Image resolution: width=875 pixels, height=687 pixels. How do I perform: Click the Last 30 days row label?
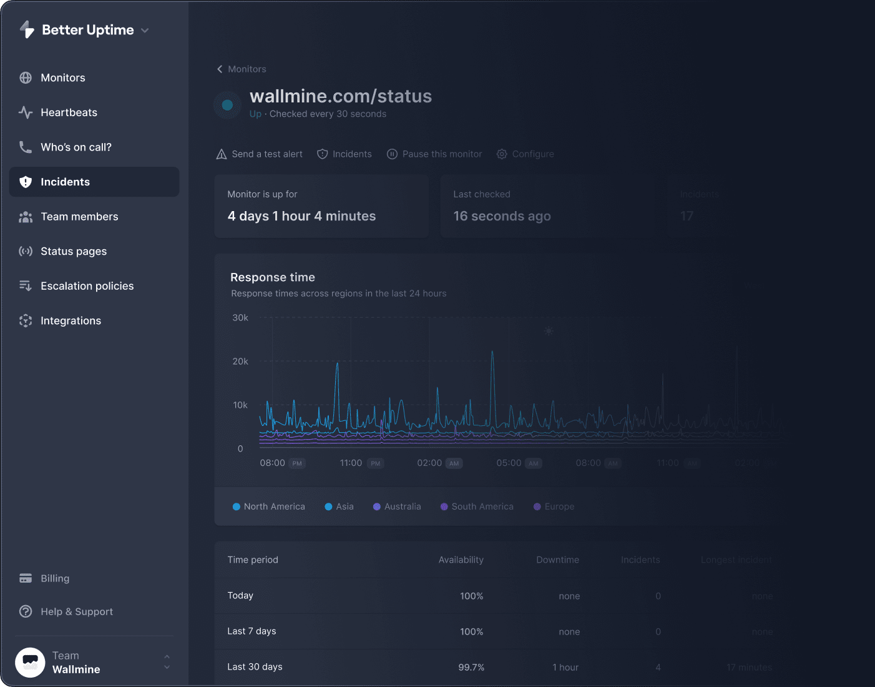point(255,667)
